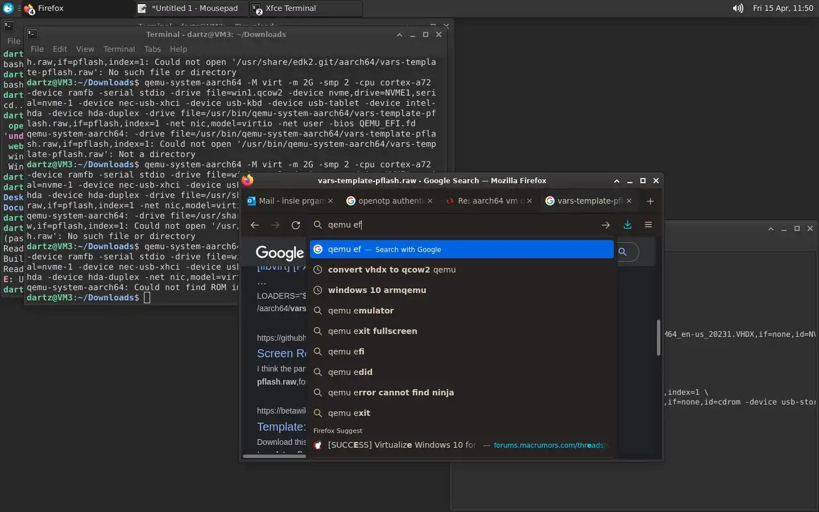Click the Go arrow in the address bar
This screenshot has height=512, width=819.
pos(605,225)
